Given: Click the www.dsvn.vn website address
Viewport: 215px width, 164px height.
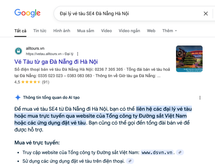Looking at the screenshot, I should tap(157, 152).
